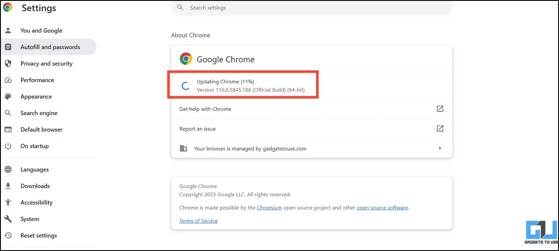Click the external link icon for Get help
The image size is (559, 251).
click(x=440, y=109)
